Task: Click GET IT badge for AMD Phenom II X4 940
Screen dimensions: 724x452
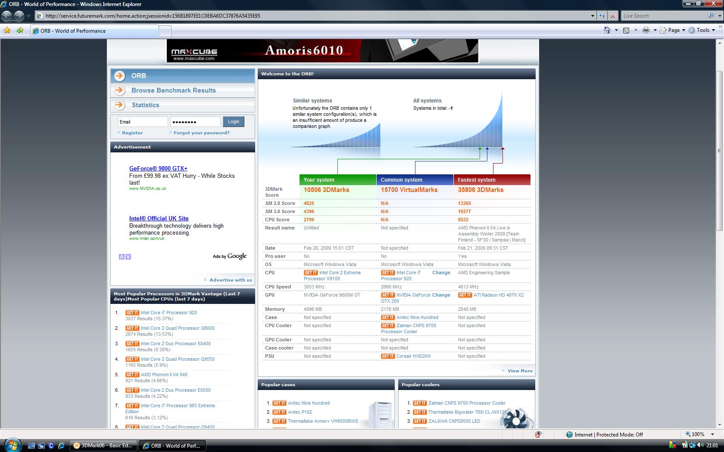Action: pos(132,375)
